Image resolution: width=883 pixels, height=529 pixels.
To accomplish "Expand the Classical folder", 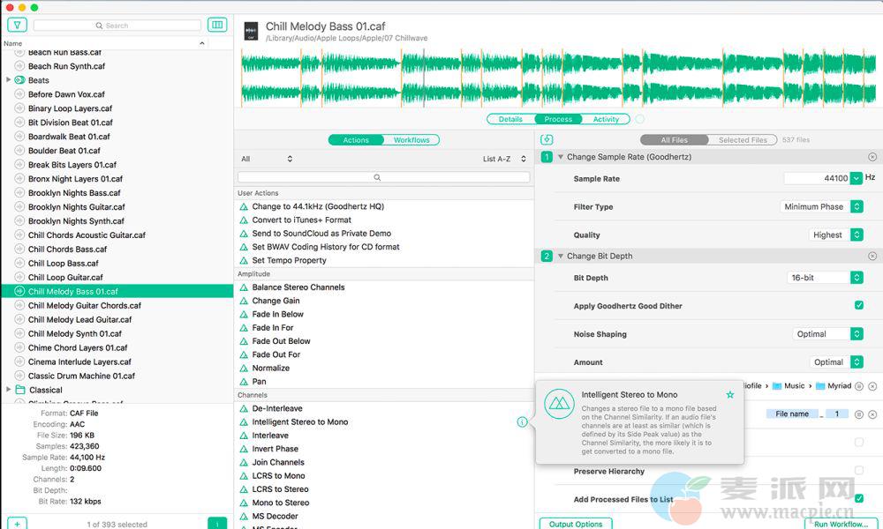I will 9,390.
